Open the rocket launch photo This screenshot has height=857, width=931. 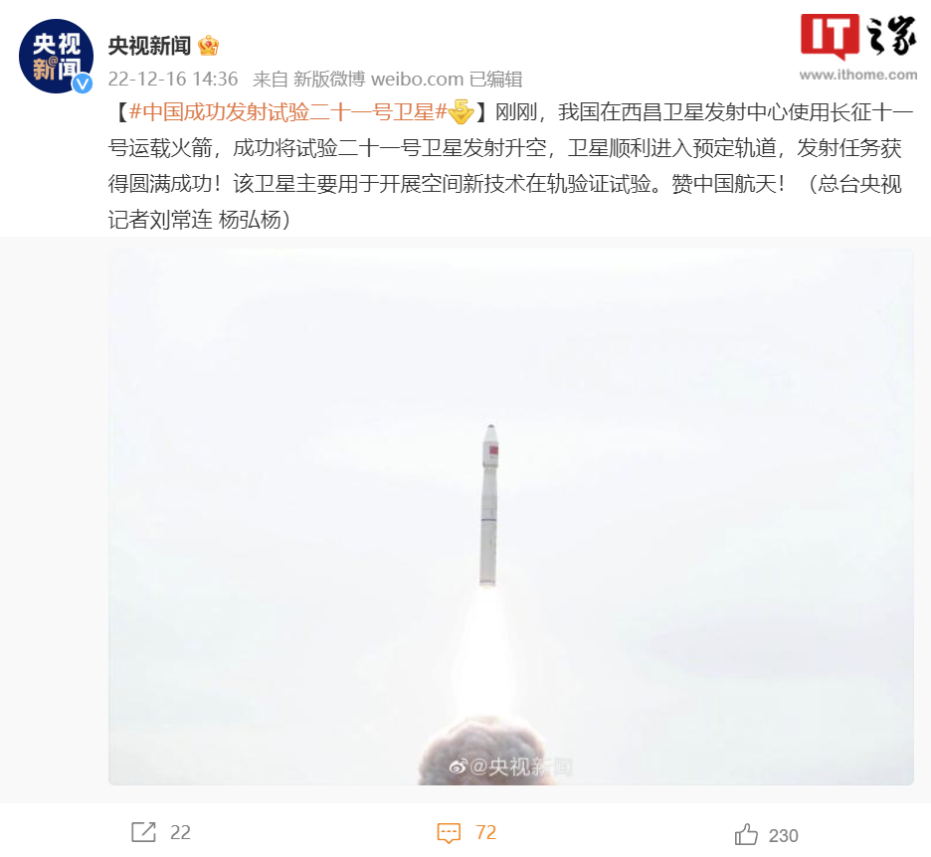click(510, 517)
